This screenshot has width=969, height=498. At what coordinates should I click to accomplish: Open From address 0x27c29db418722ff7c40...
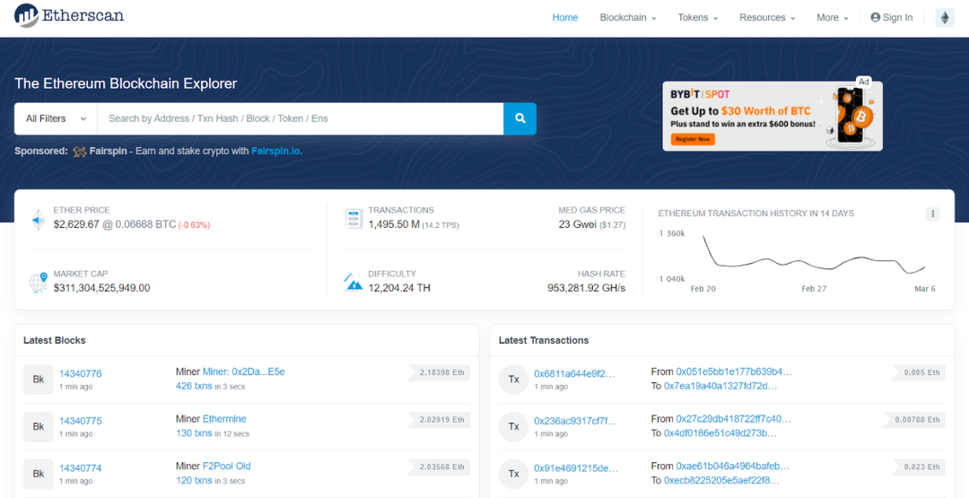point(734,419)
